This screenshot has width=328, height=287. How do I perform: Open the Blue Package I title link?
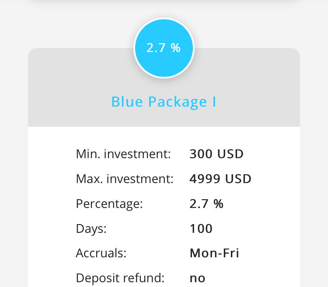pyautogui.click(x=164, y=102)
